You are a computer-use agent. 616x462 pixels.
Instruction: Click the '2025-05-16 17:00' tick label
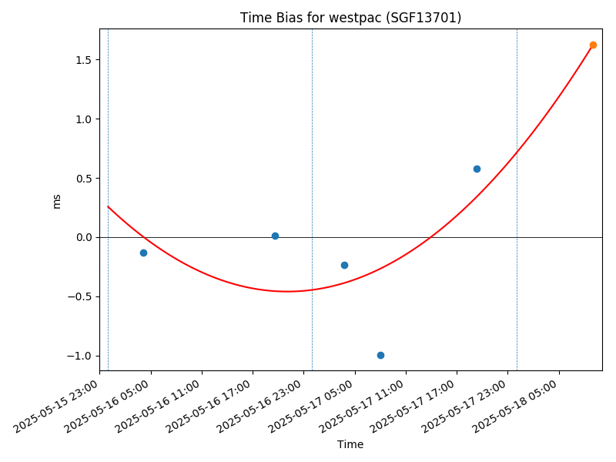tap(209, 407)
